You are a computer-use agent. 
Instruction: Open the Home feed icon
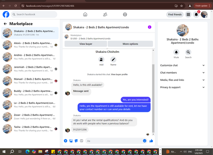point(85,14)
